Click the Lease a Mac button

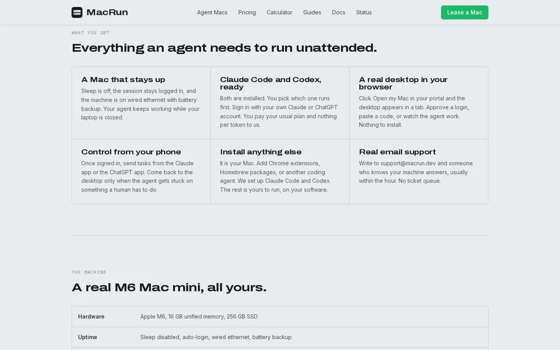tap(465, 13)
